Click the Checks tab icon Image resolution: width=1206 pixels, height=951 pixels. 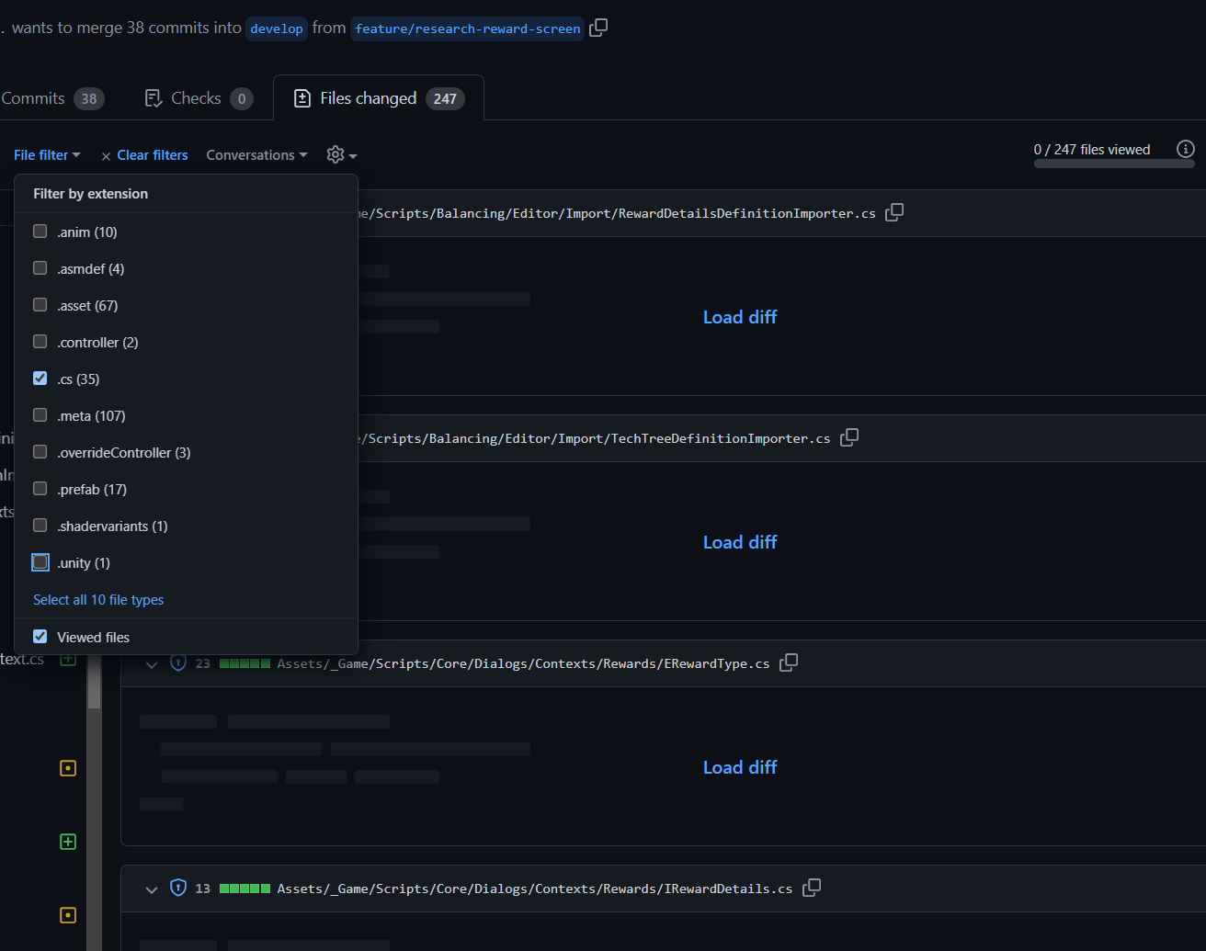pos(154,98)
